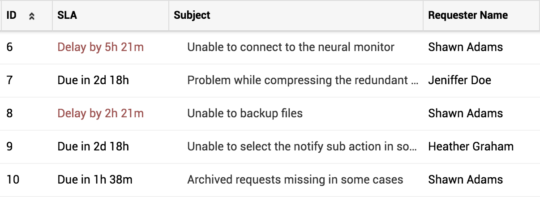This screenshot has height=197, width=540.
Task: Open 'Problem while compressing the redundant' request
Action: click(x=303, y=81)
